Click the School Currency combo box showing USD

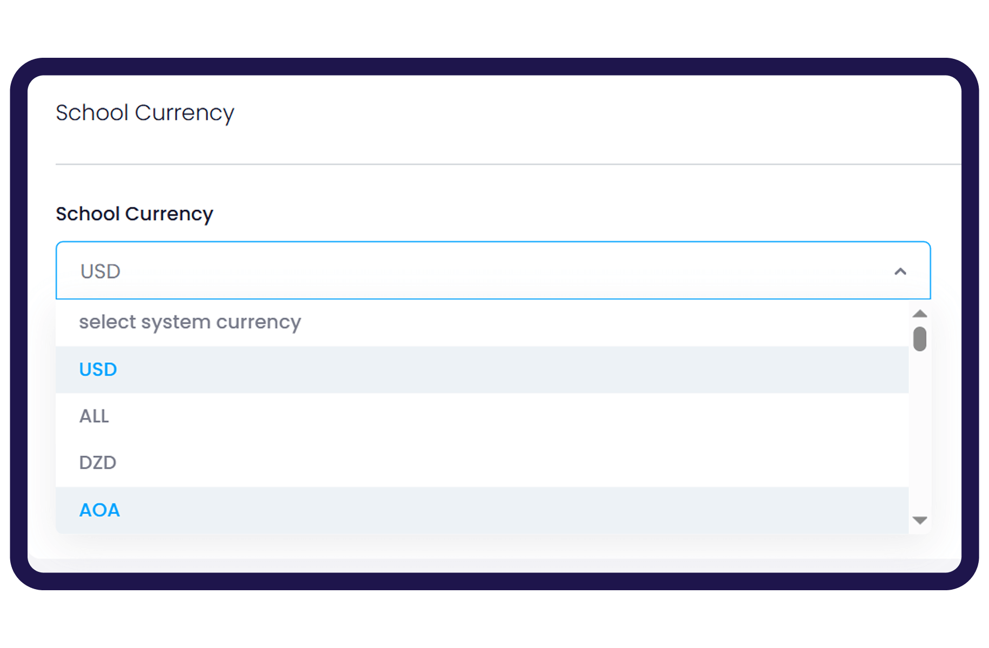click(486, 271)
